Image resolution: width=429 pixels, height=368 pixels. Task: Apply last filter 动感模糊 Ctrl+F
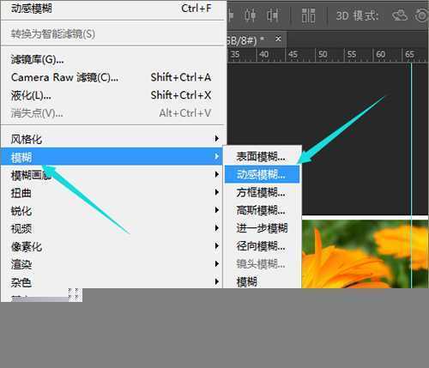click(x=112, y=9)
